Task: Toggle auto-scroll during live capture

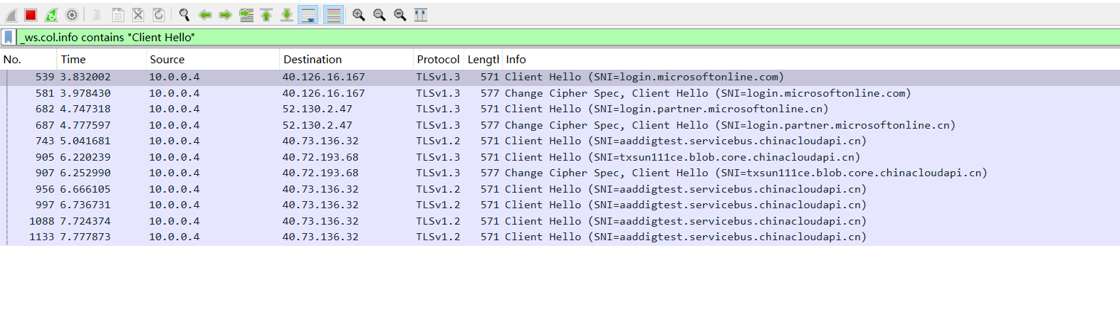Action: (x=308, y=15)
